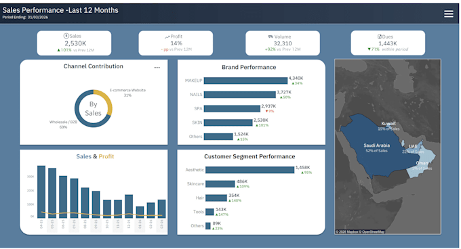Select the Volume 32,310 KPI card
This screenshot has height=249, width=461.
coord(283,43)
